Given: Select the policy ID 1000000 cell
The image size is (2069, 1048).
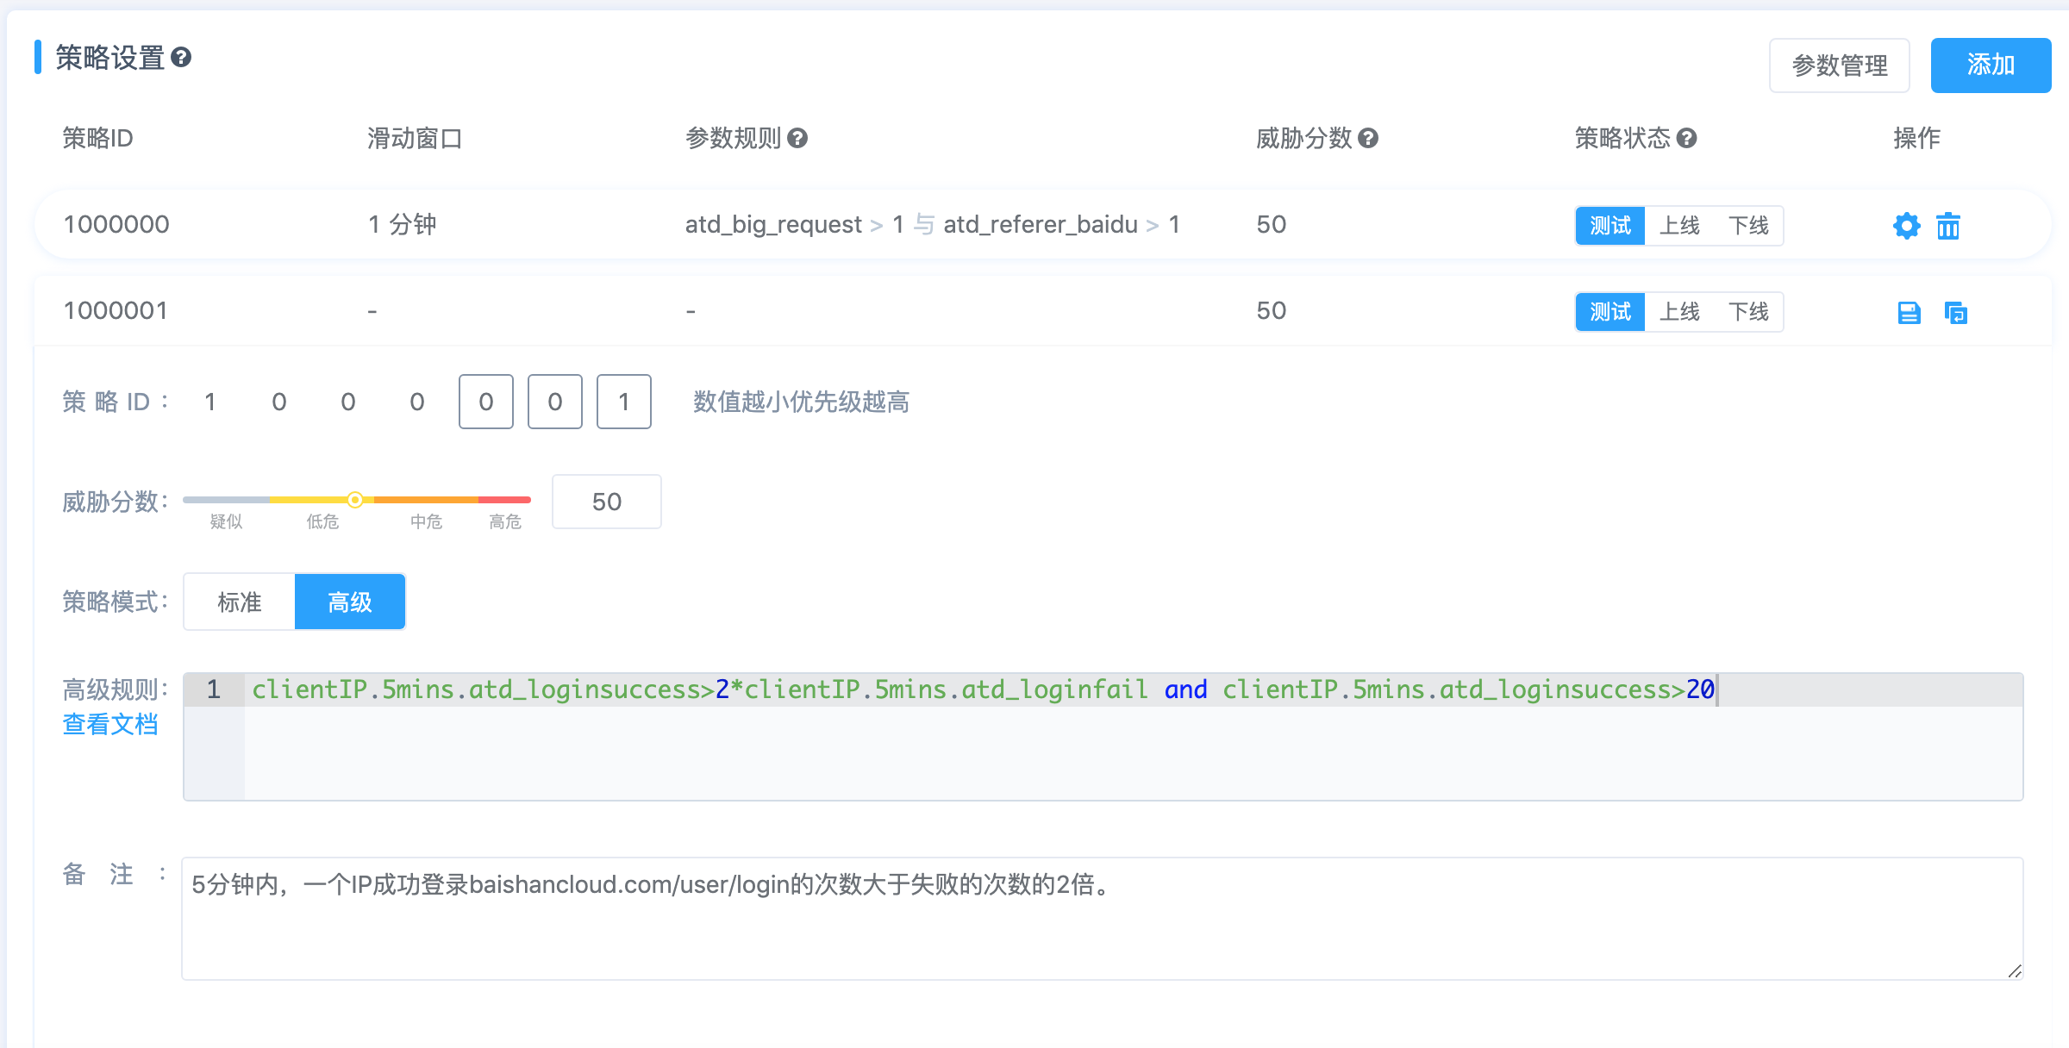Looking at the screenshot, I should [x=116, y=225].
